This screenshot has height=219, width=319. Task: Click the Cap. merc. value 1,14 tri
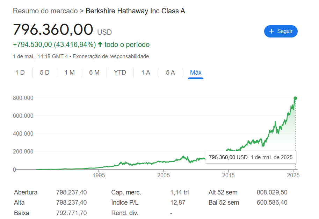pyautogui.click(x=180, y=192)
